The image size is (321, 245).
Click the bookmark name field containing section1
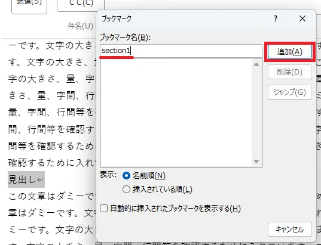coord(181,51)
